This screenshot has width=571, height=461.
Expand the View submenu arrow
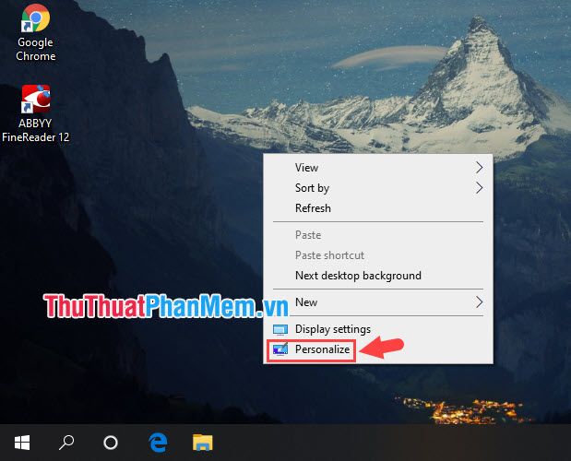pyautogui.click(x=479, y=168)
